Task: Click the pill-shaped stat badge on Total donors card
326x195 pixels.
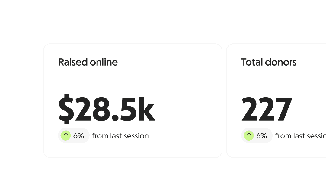Action: (x=257, y=135)
